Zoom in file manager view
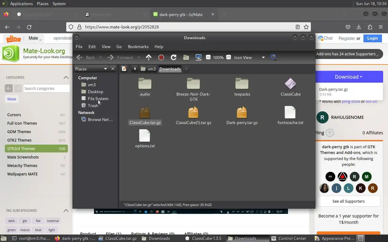Screen dimensions: 388x242 (x=229, y=57)
